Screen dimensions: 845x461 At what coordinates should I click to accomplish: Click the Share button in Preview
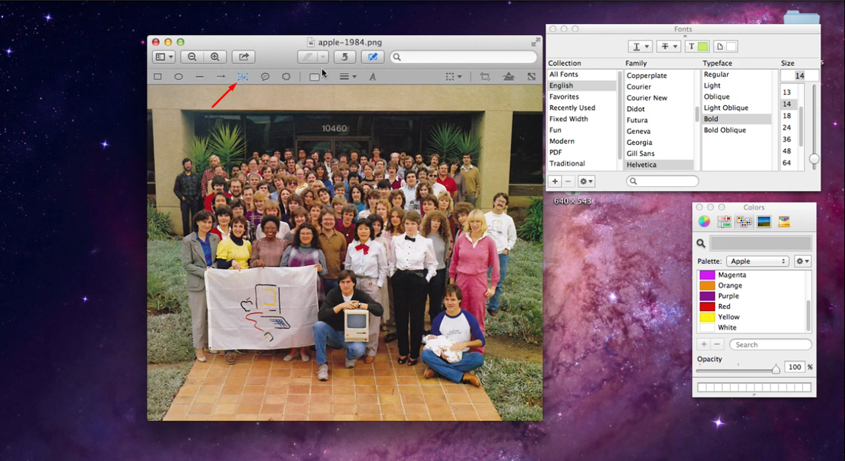(x=244, y=57)
